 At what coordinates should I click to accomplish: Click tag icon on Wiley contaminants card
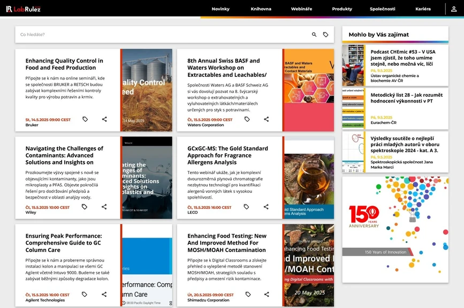click(85, 207)
